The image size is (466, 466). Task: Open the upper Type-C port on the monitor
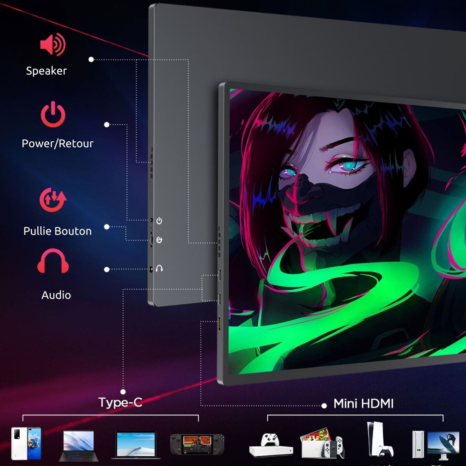(x=220, y=275)
